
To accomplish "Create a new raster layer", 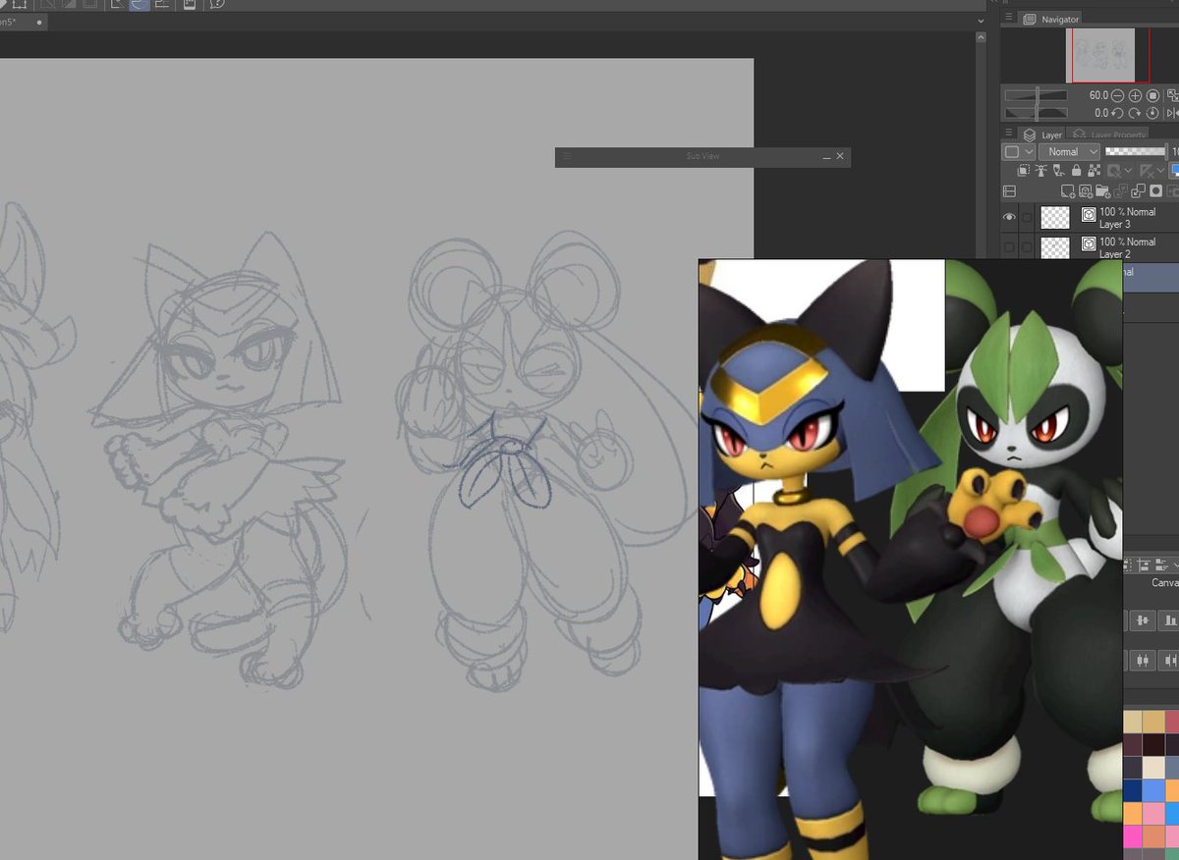I will pyautogui.click(x=1068, y=191).
